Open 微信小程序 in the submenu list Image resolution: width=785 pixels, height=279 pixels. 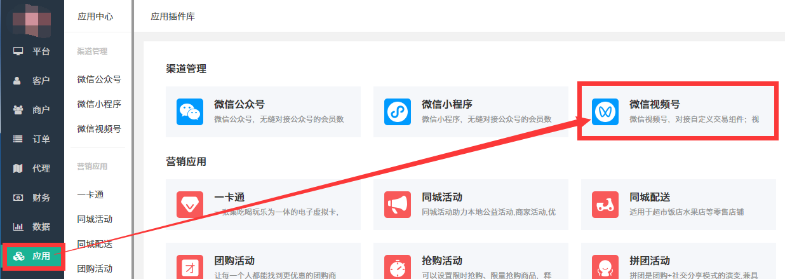99,104
